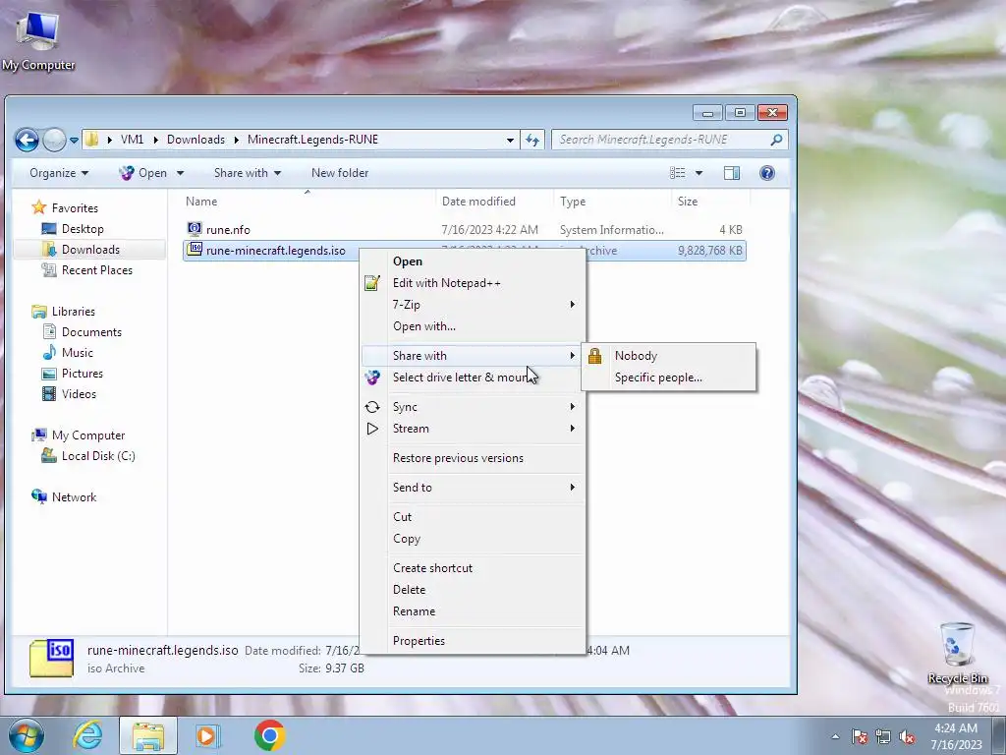Expand the Send to submenu

pos(473,488)
